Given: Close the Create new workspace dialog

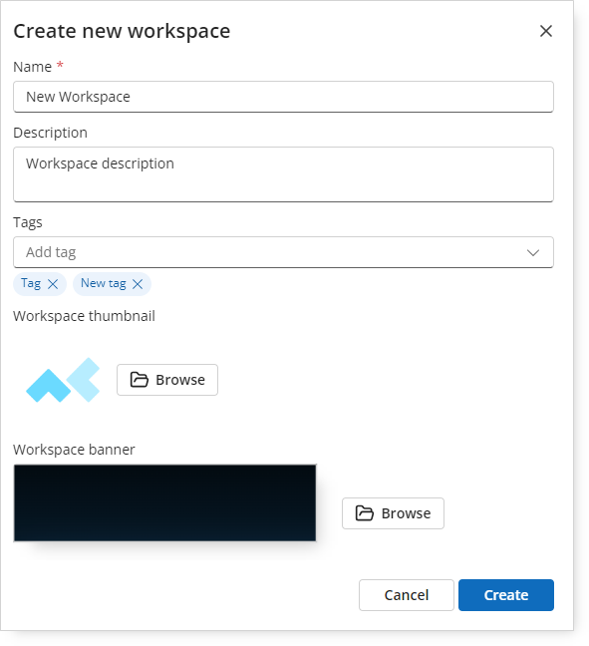Looking at the screenshot, I should (x=546, y=31).
